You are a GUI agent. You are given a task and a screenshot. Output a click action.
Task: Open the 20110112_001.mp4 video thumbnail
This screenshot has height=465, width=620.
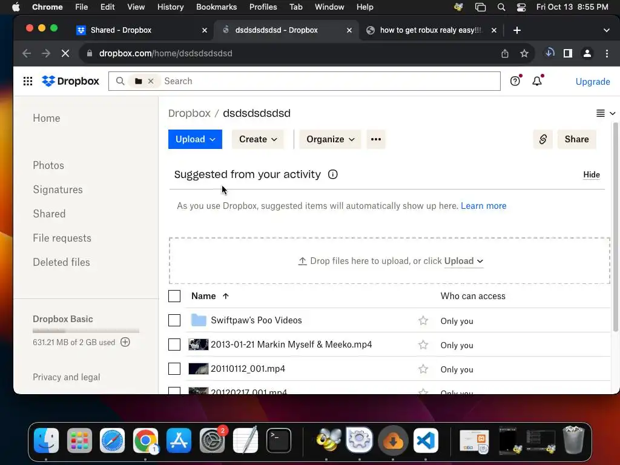198,369
